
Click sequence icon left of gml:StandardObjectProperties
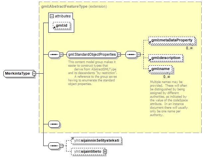click(x=54, y=54)
